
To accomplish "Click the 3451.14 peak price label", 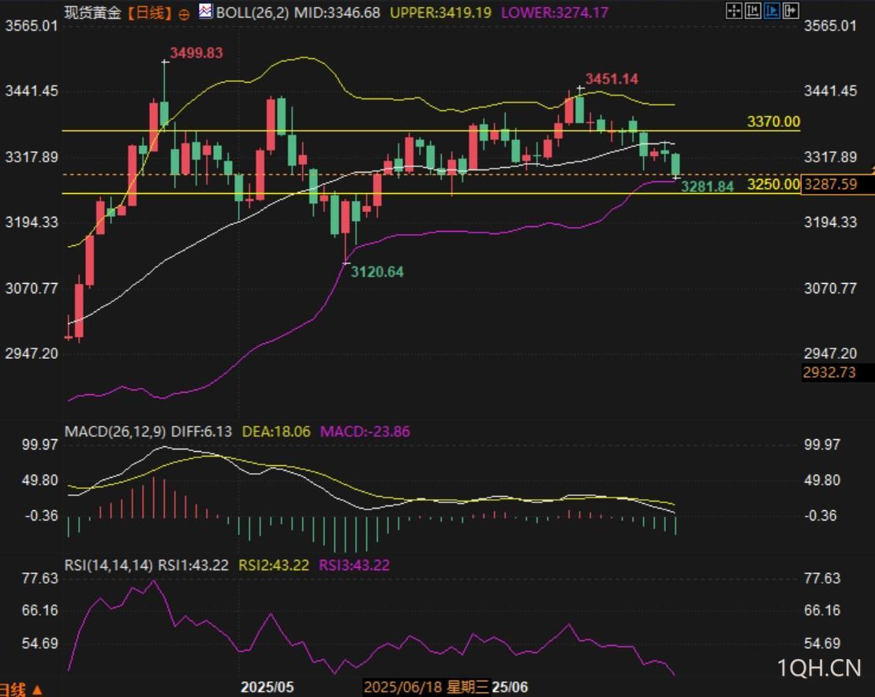I will (611, 79).
